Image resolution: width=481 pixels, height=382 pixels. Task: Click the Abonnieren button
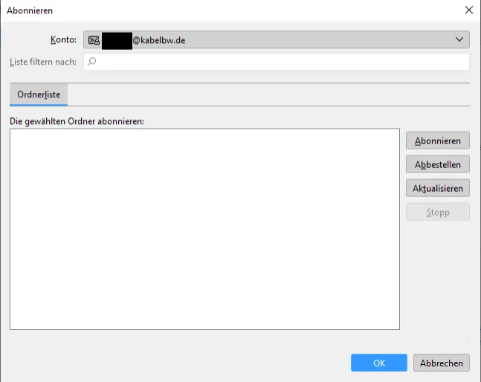[x=438, y=140]
